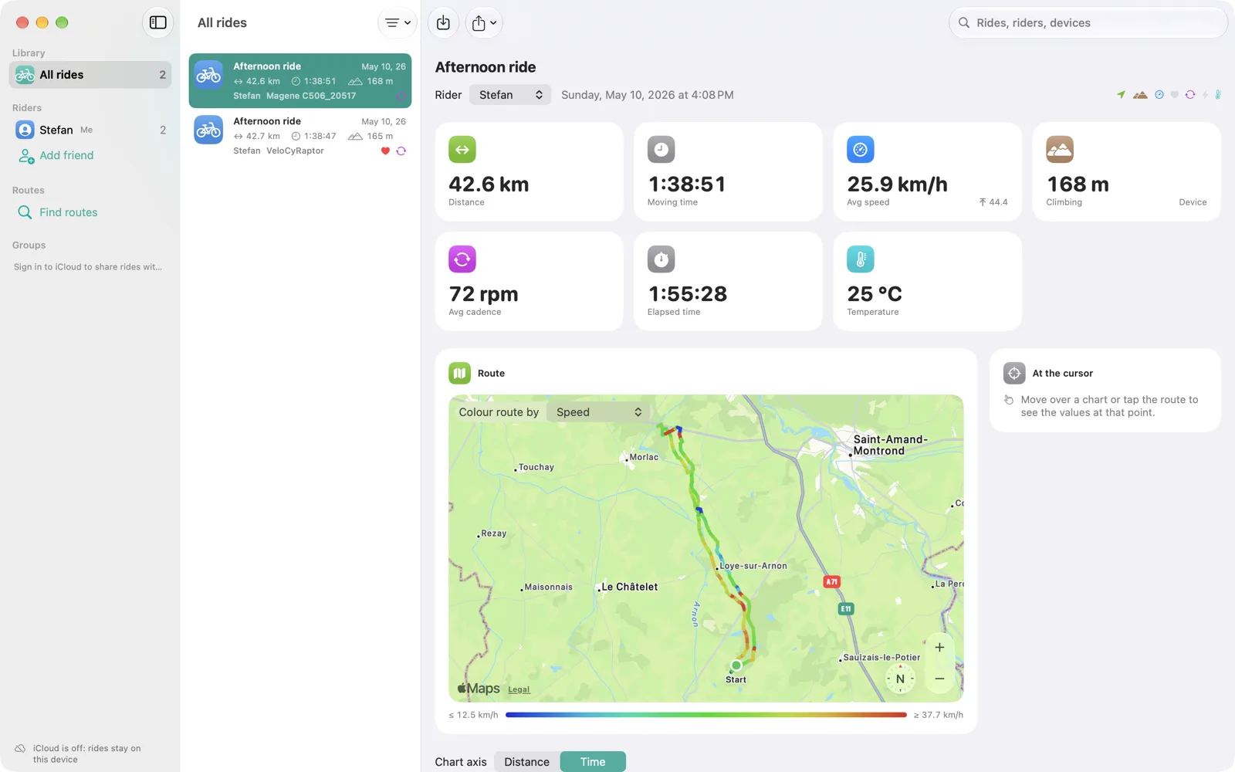Focus the 'Rides, riders, devices' search field
The height and width of the screenshot is (772, 1235).
(x=1088, y=22)
